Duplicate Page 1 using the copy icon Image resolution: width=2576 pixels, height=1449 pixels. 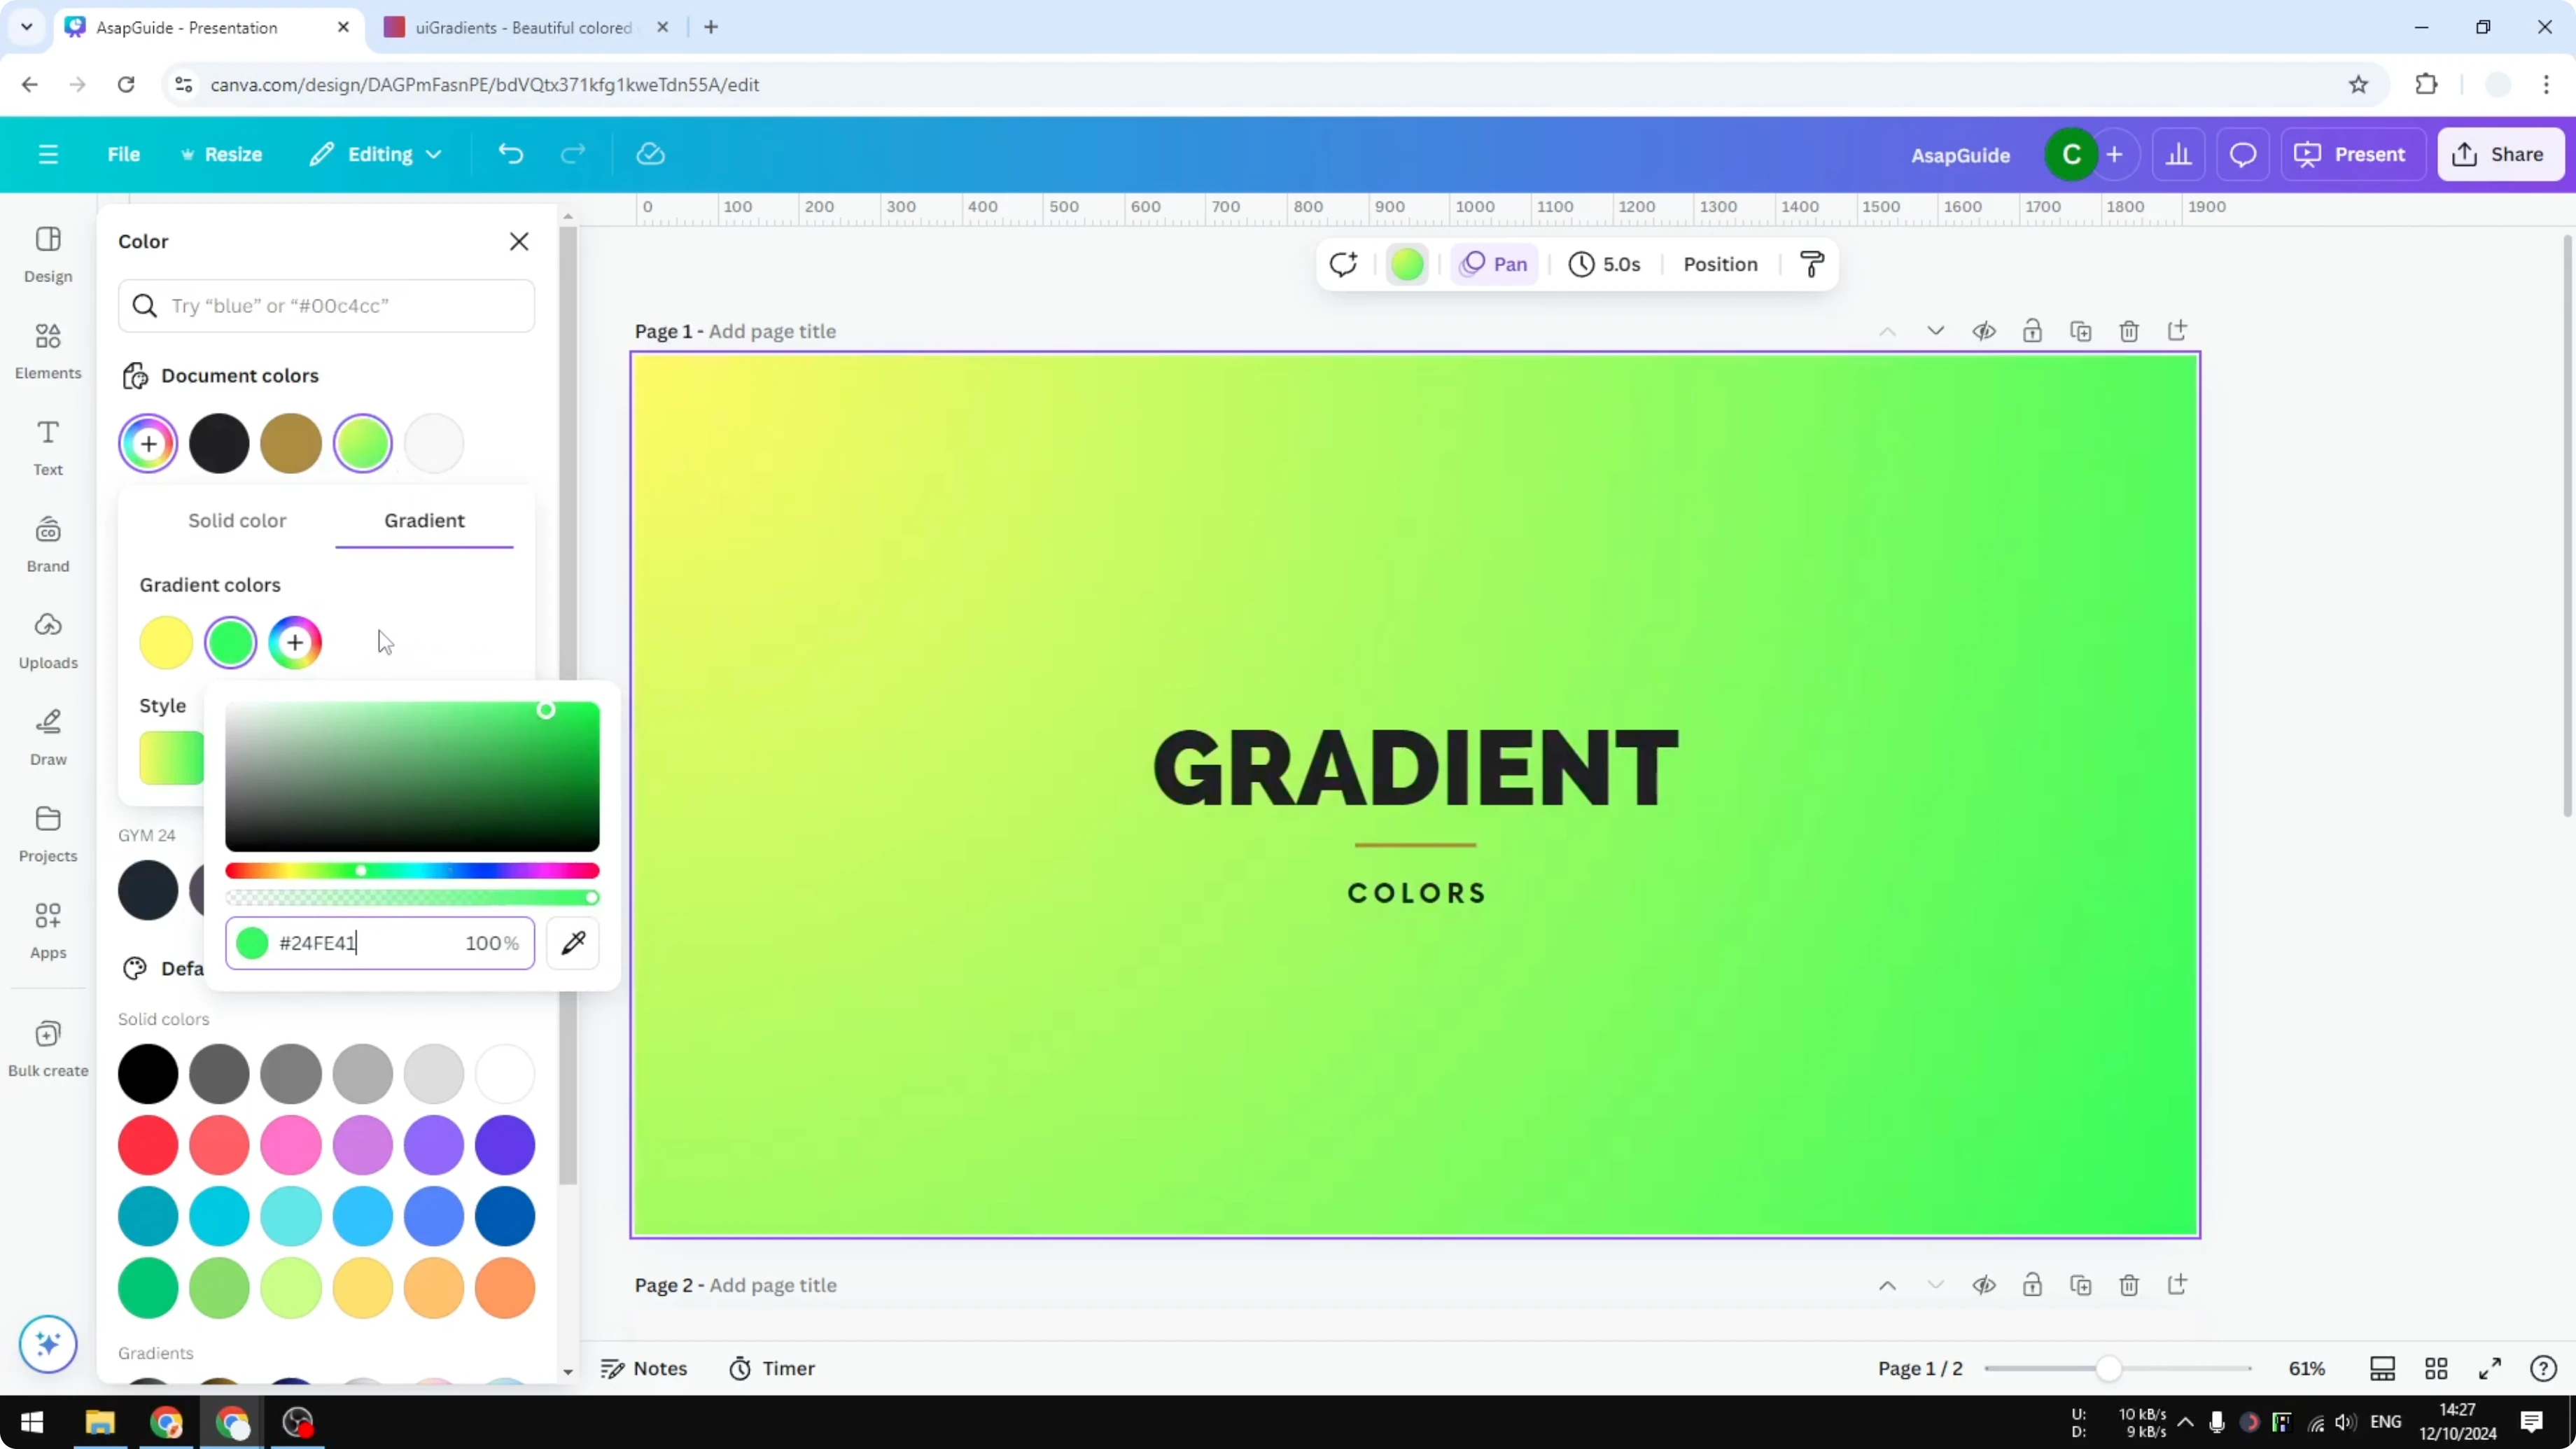(x=2081, y=331)
